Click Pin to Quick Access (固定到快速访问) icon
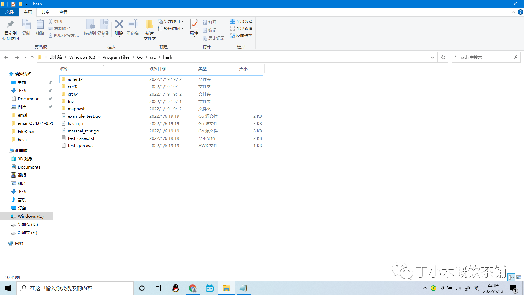This screenshot has height=295, width=524. pos(10,25)
